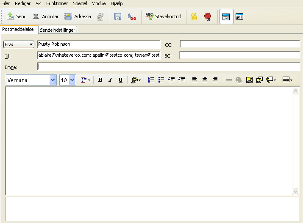Open the Adresse address book
This screenshot has width=303, height=223.
78,17
